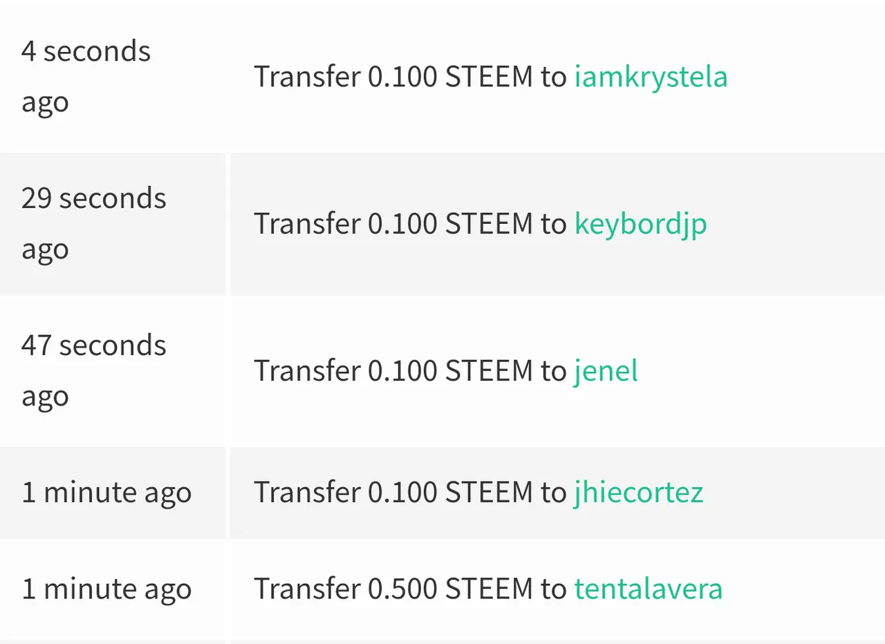Go to the tentalavera profile link

click(x=648, y=589)
